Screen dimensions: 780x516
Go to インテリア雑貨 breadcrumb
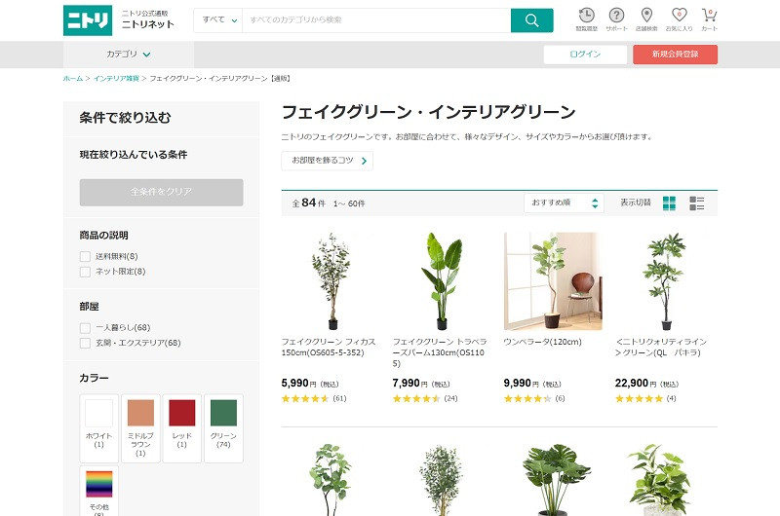116,78
